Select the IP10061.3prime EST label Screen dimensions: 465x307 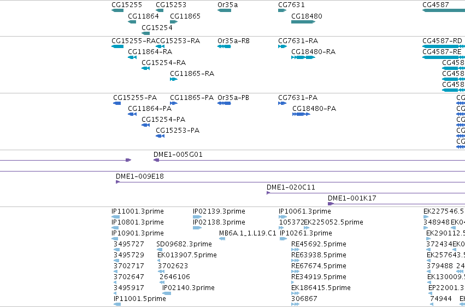click(304, 211)
